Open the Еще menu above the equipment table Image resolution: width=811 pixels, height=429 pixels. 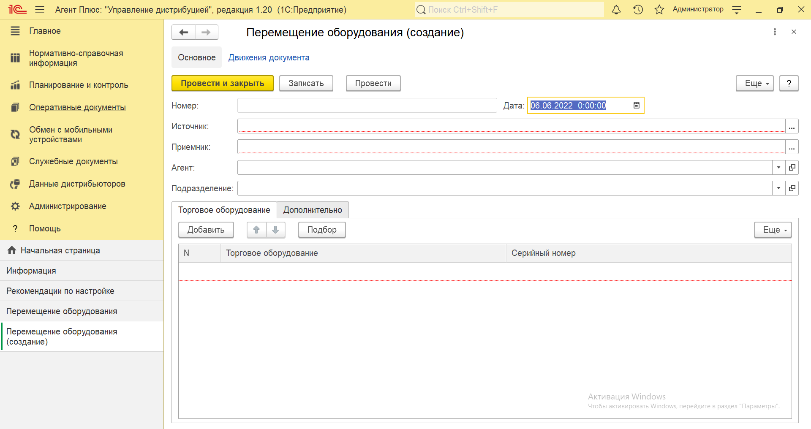click(x=773, y=230)
